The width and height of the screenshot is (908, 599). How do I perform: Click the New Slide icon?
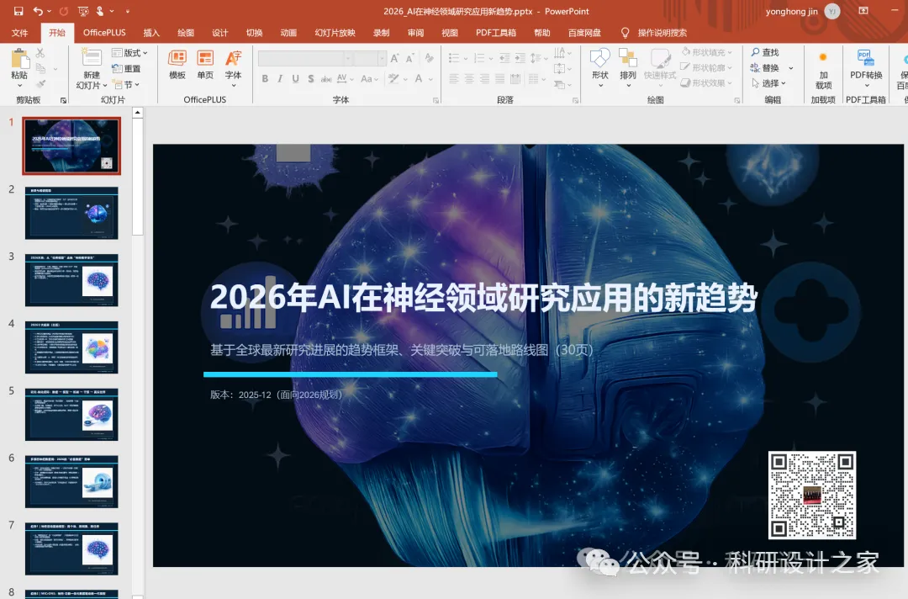point(92,58)
